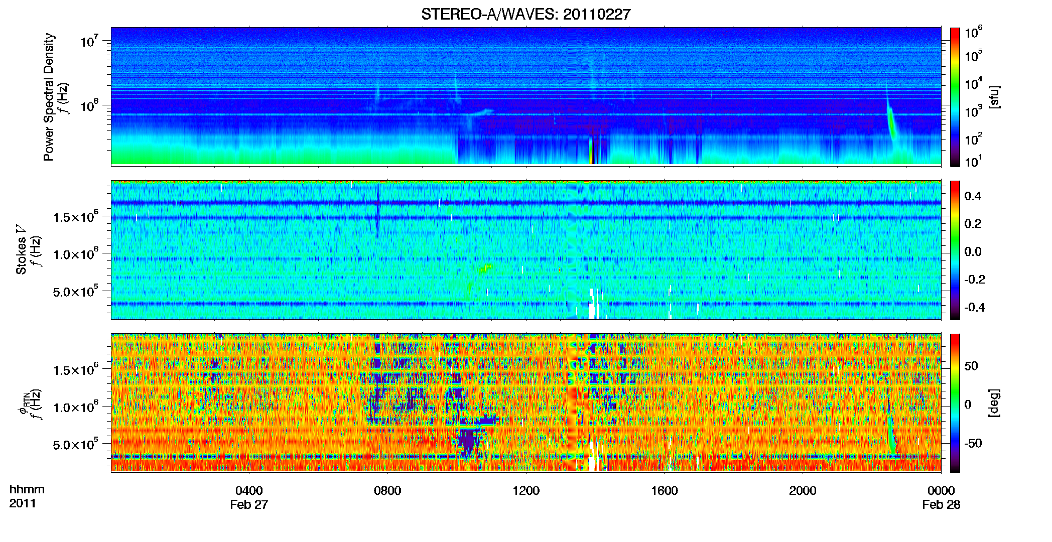Image resolution: width=1052 pixels, height=542 pixels.
Task: Select the 1600 time tick label
Action: point(665,491)
